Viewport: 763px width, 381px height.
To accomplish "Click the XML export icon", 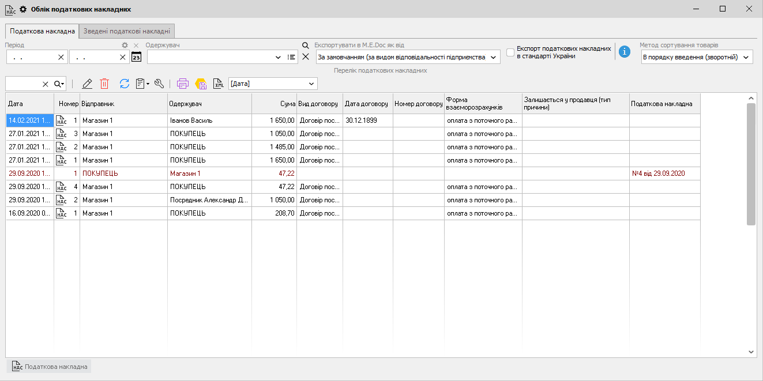I will tap(219, 84).
